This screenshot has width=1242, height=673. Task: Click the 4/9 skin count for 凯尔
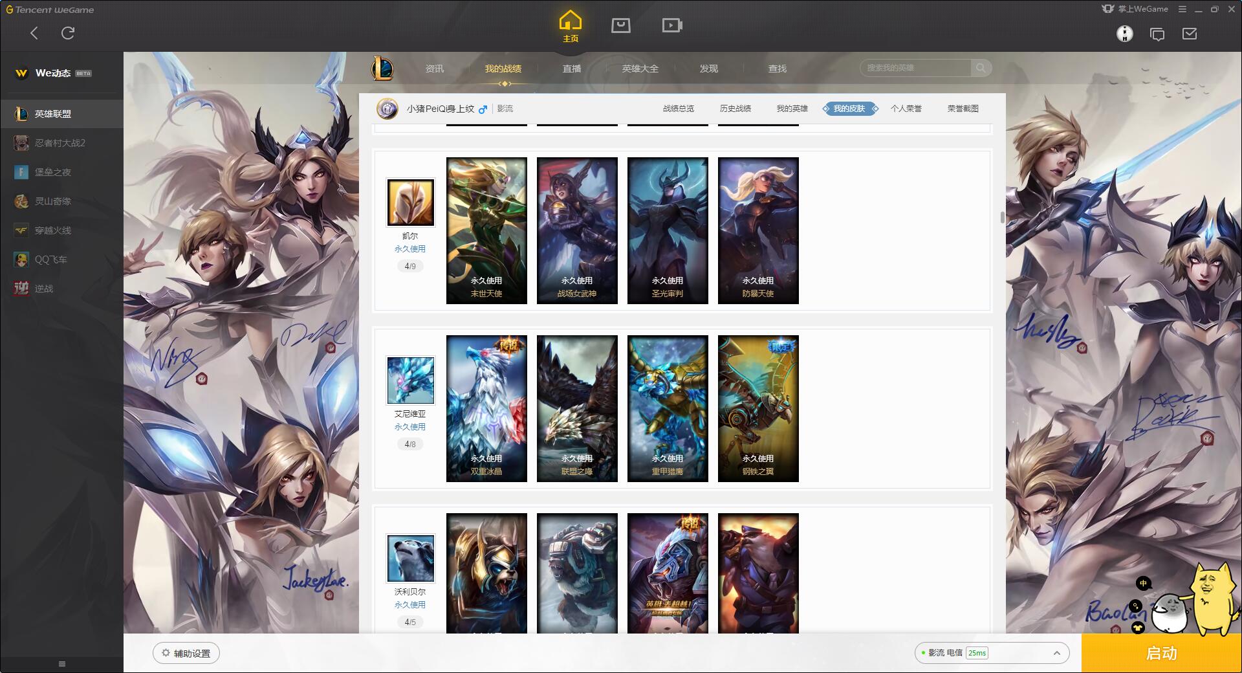pos(410,266)
